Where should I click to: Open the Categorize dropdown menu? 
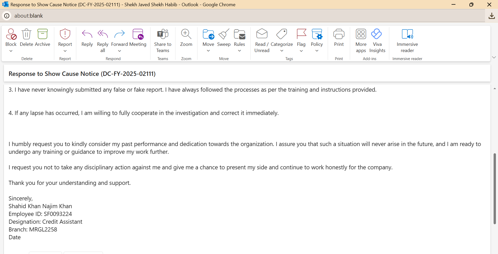point(282,51)
